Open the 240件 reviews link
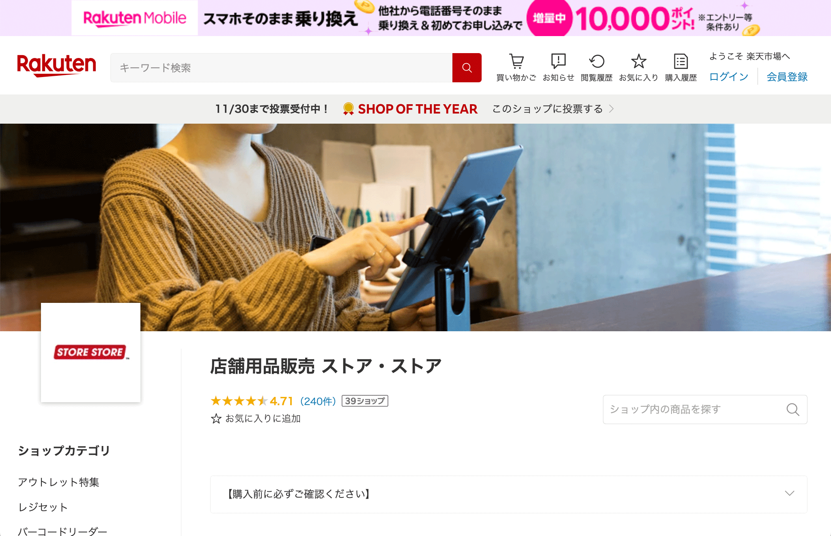Image resolution: width=831 pixels, height=536 pixels. (x=318, y=401)
